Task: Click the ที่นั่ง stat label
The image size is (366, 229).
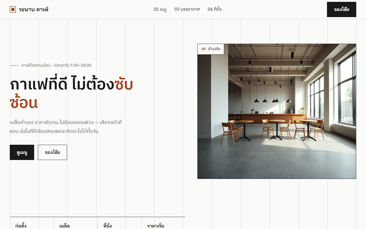Action: coord(108,226)
